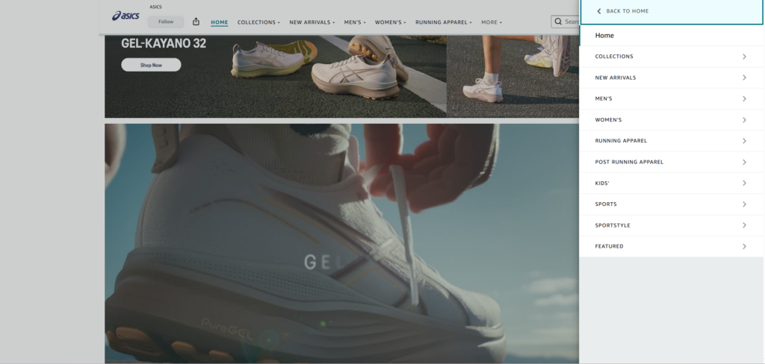Click the GEL-KAYANO 32 heading

164,43
